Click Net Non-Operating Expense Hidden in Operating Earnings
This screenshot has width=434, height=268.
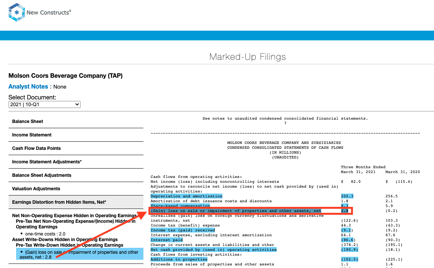click(74, 216)
